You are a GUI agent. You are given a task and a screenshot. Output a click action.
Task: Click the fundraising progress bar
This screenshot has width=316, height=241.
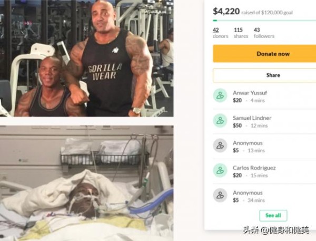point(264,21)
